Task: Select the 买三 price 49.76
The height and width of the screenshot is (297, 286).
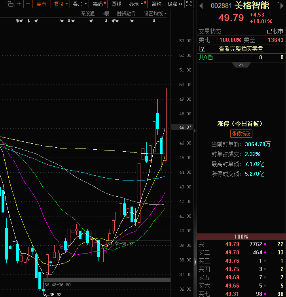Action: [232, 261]
